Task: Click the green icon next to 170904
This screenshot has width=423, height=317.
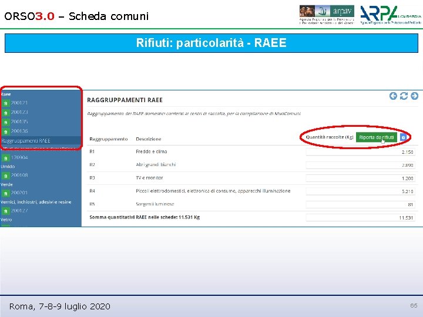Action: (5, 158)
